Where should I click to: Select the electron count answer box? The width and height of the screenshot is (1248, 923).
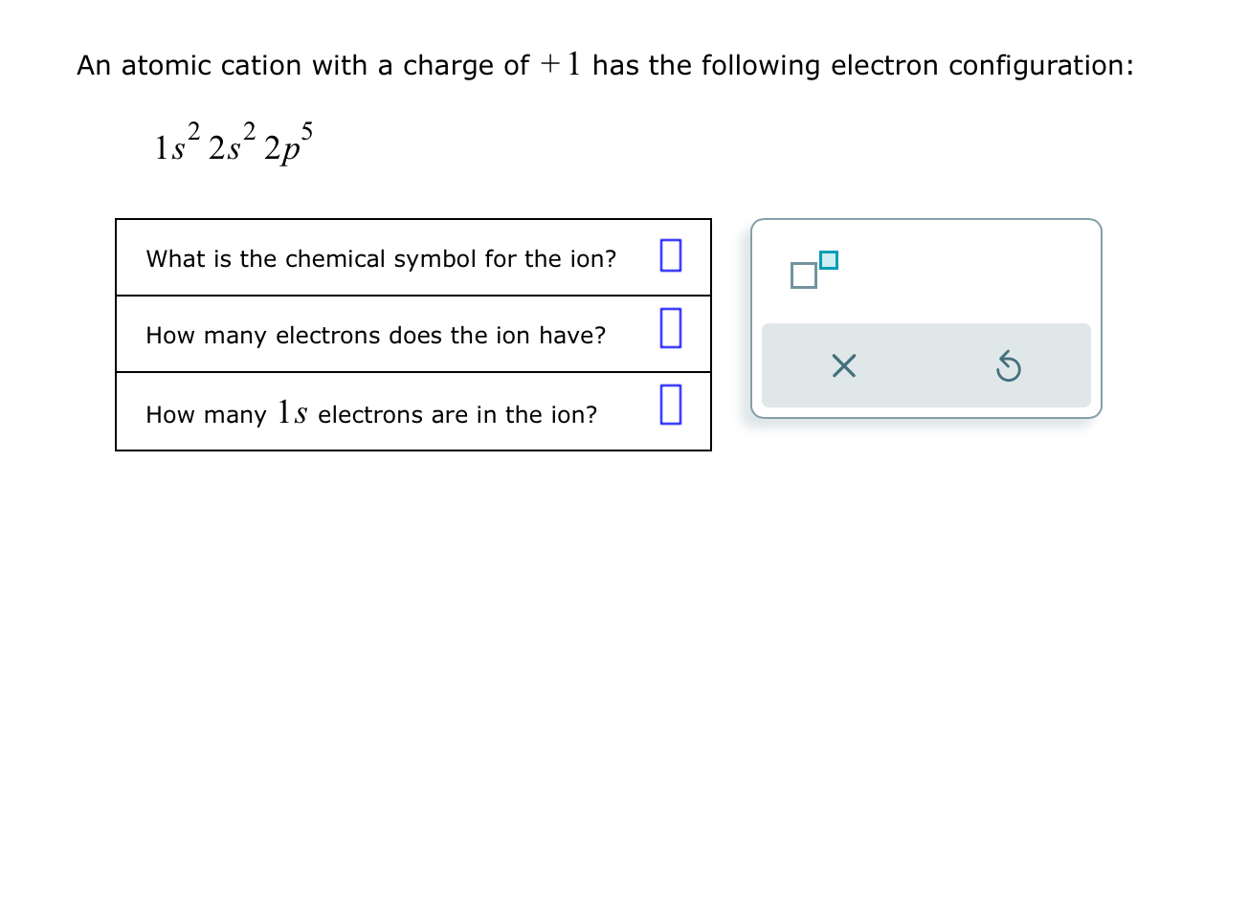(x=671, y=329)
